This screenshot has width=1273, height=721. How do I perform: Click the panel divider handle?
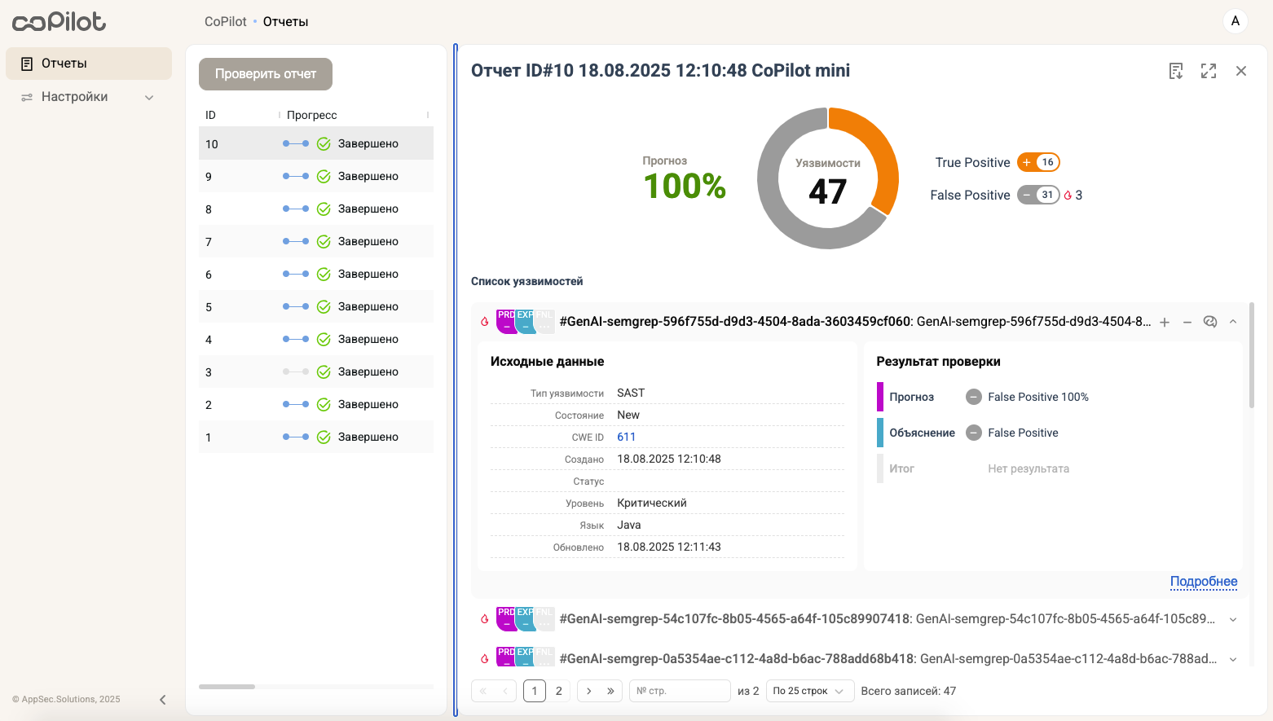[x=456, y=380]
